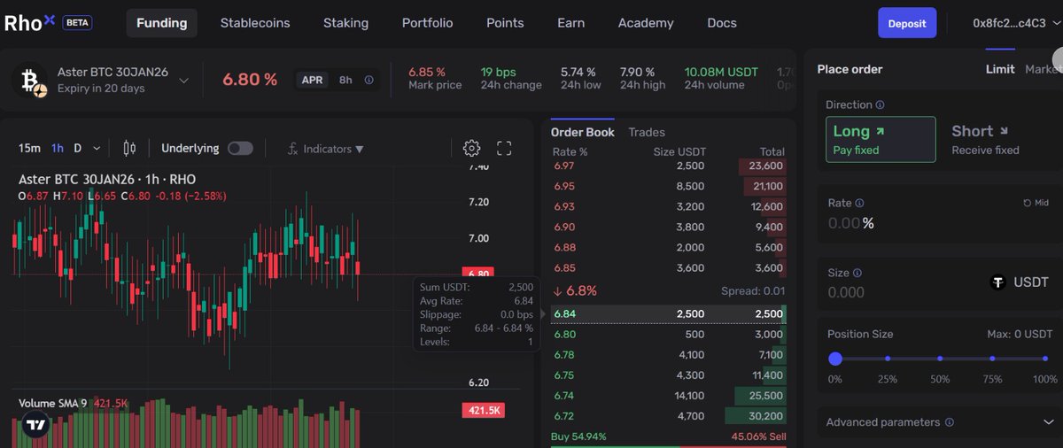The width and height of the screenshot is (1063, 448).
Task: Click the Rate info icon
Action: [859, 203]
